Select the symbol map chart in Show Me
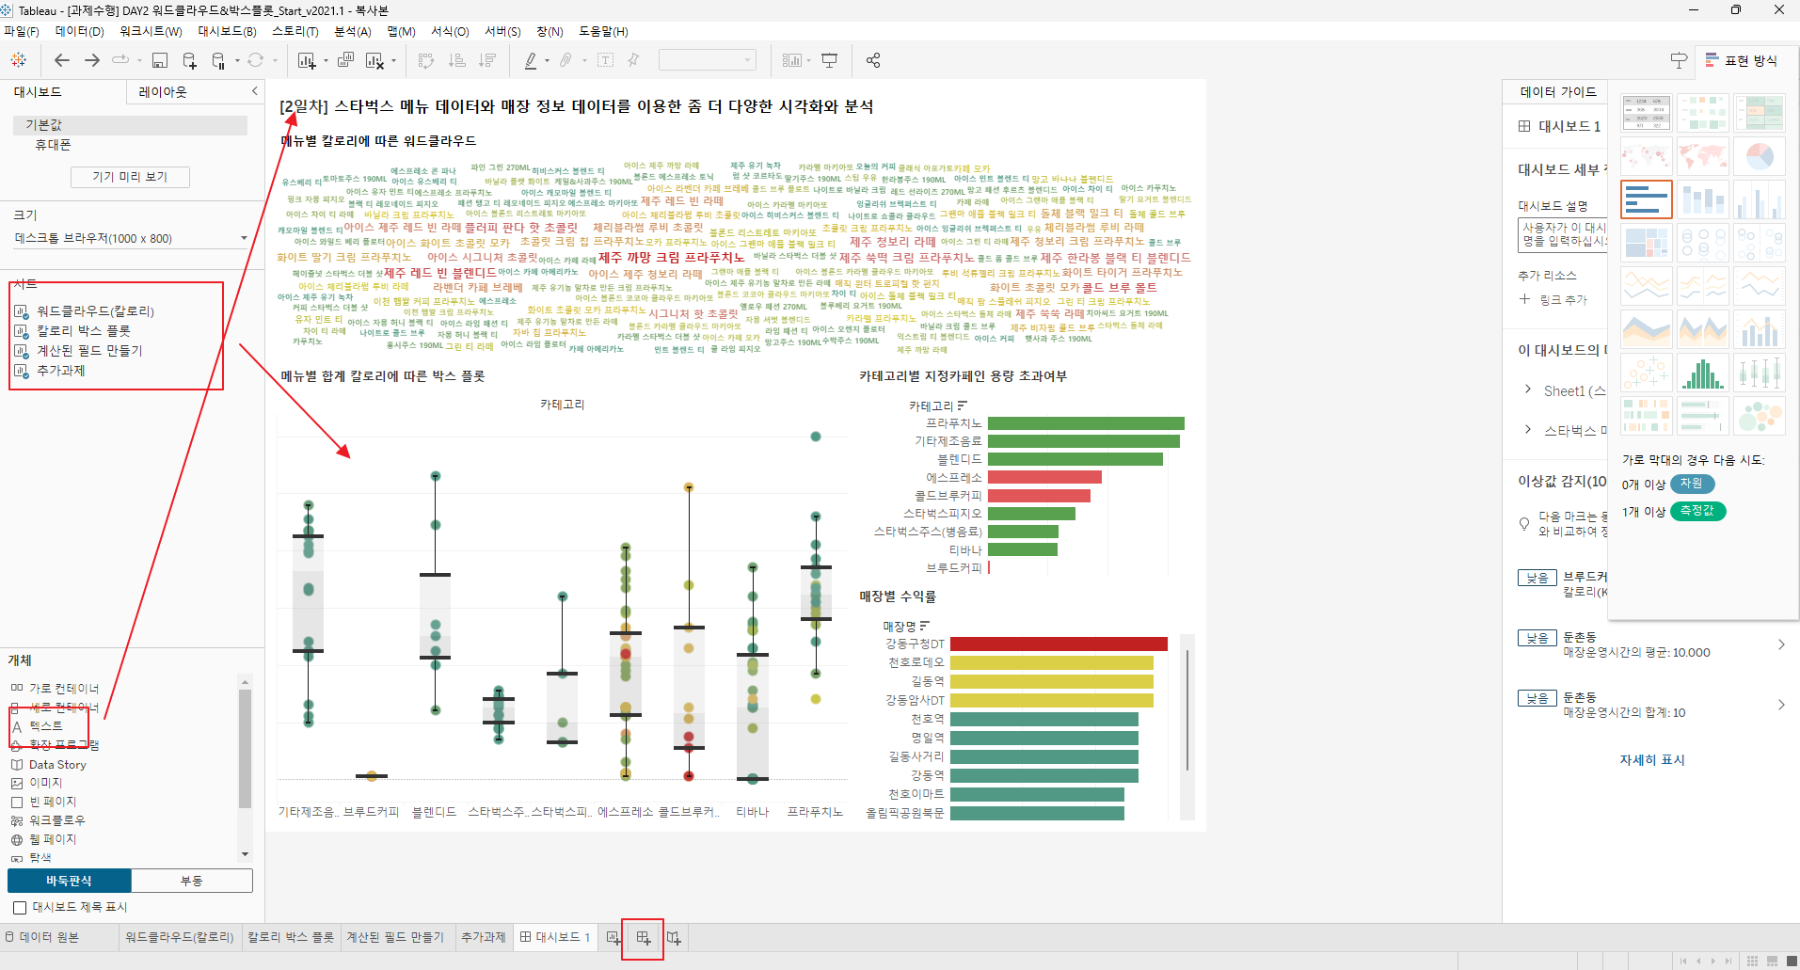Image resolution: width=1800 pixels, height=970 pixels. tap(1646, 156)
